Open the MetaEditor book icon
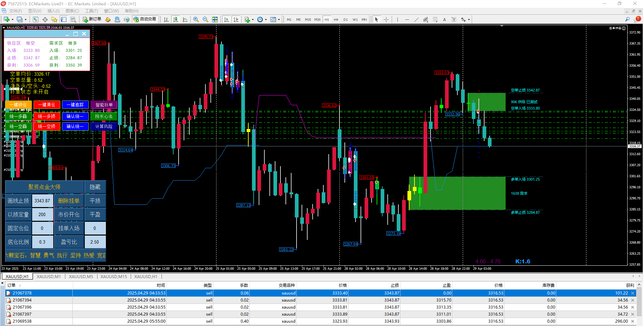The width and height of the screenshot is (643, 326). [108, 19]
